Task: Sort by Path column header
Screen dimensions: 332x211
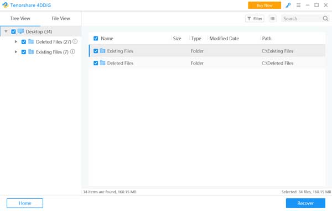Action: pos(267,39)
